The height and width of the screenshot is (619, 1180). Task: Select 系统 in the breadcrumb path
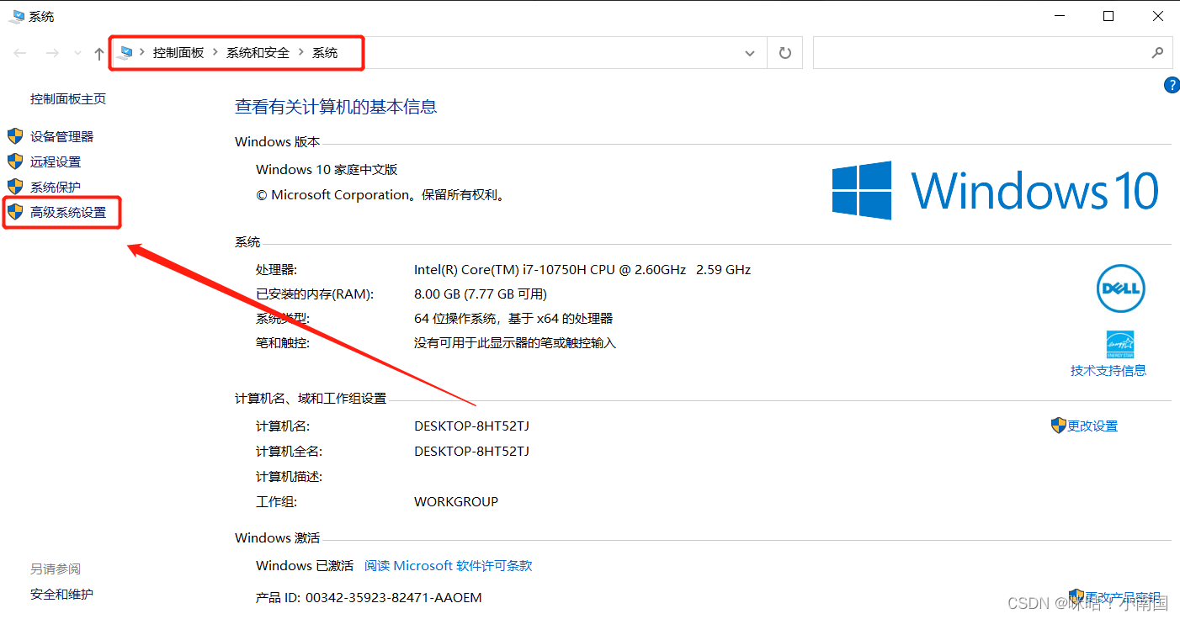[325, 52]
